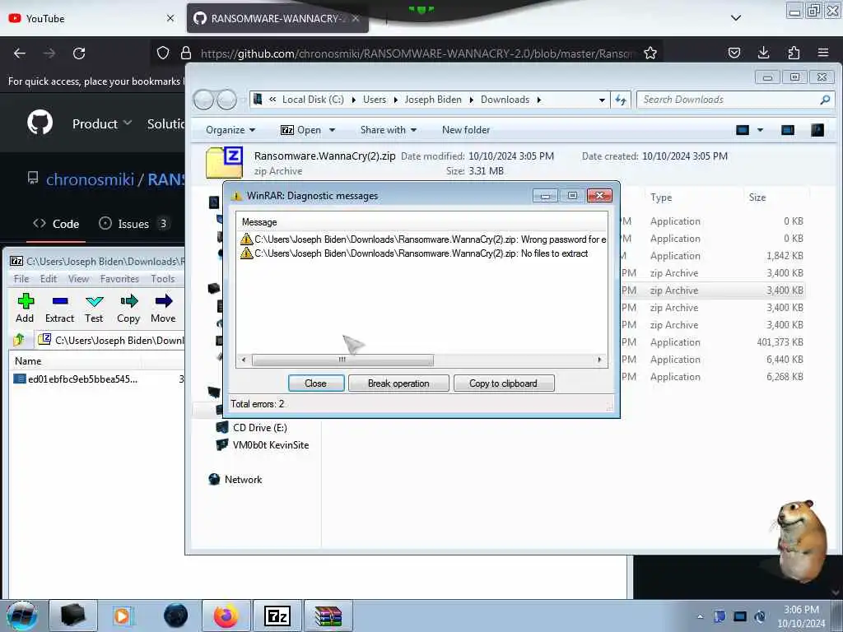Click WinRAR horizontal scrollbar thumb
Screen dimensions: 843x632
pos(342,360)
